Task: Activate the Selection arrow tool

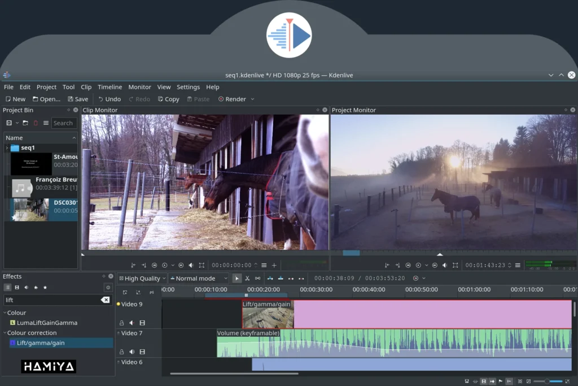Action: coord(237,278)
